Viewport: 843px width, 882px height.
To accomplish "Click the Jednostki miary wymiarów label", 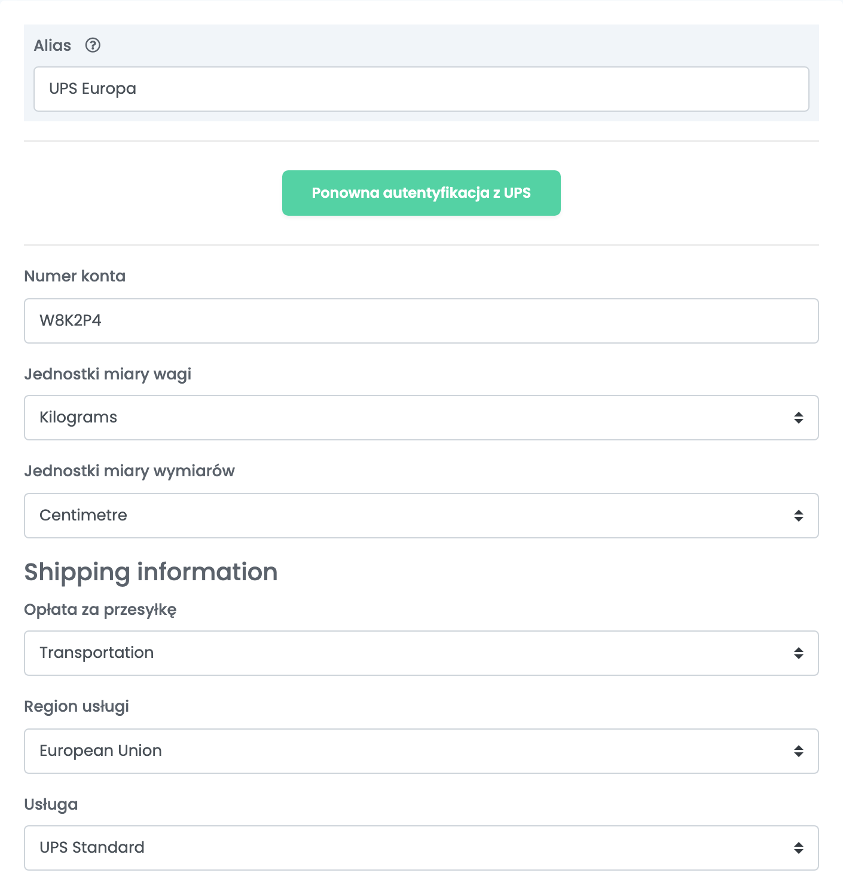I will pyautogui.click(x=130, y=471).
